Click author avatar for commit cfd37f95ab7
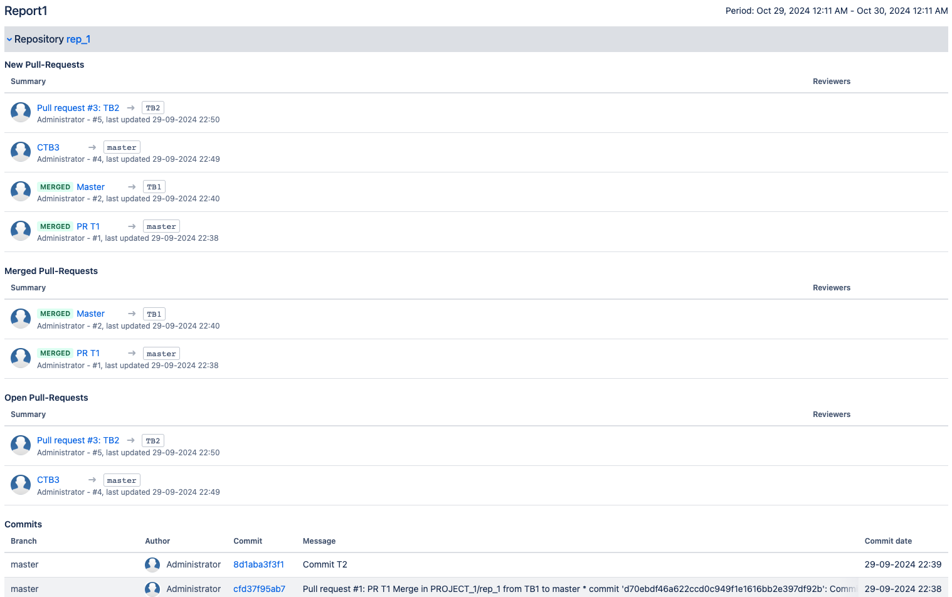This screenshot has height=597, width=952. [152, 589]
